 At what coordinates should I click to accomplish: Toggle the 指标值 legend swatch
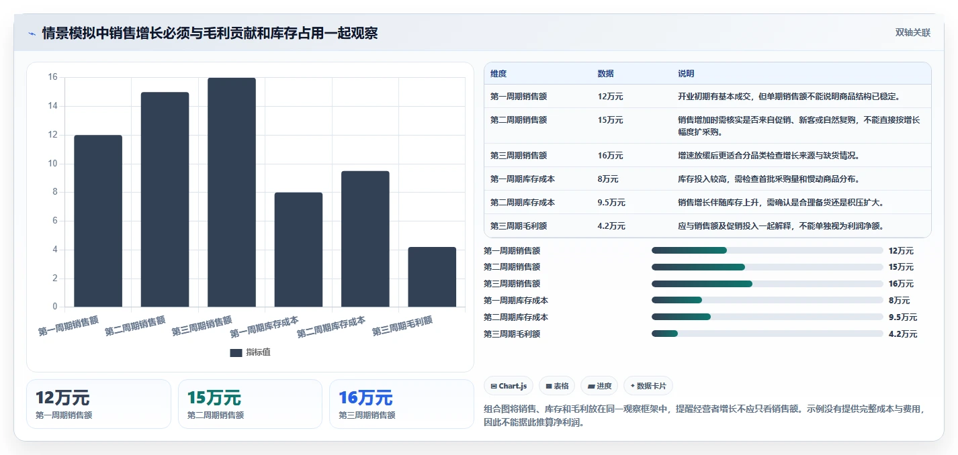236,352
